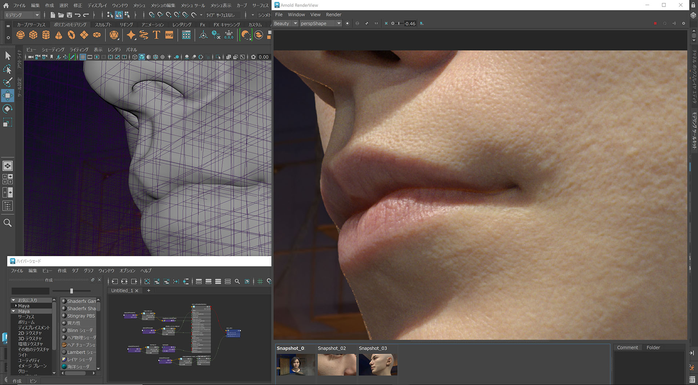Image resolution: width=698 pixels, height=385 pixels.
Task: Open the perspShape camera dropdown
Action: [321, 23]
